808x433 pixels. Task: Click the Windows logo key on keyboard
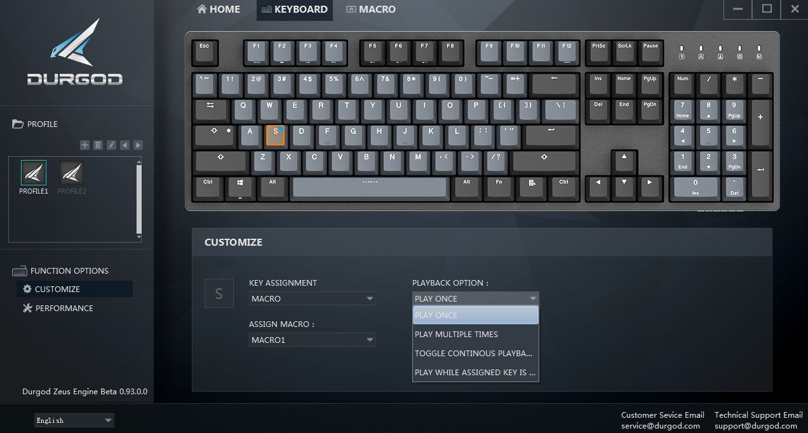pyautogui.click(x=241, y=186)
